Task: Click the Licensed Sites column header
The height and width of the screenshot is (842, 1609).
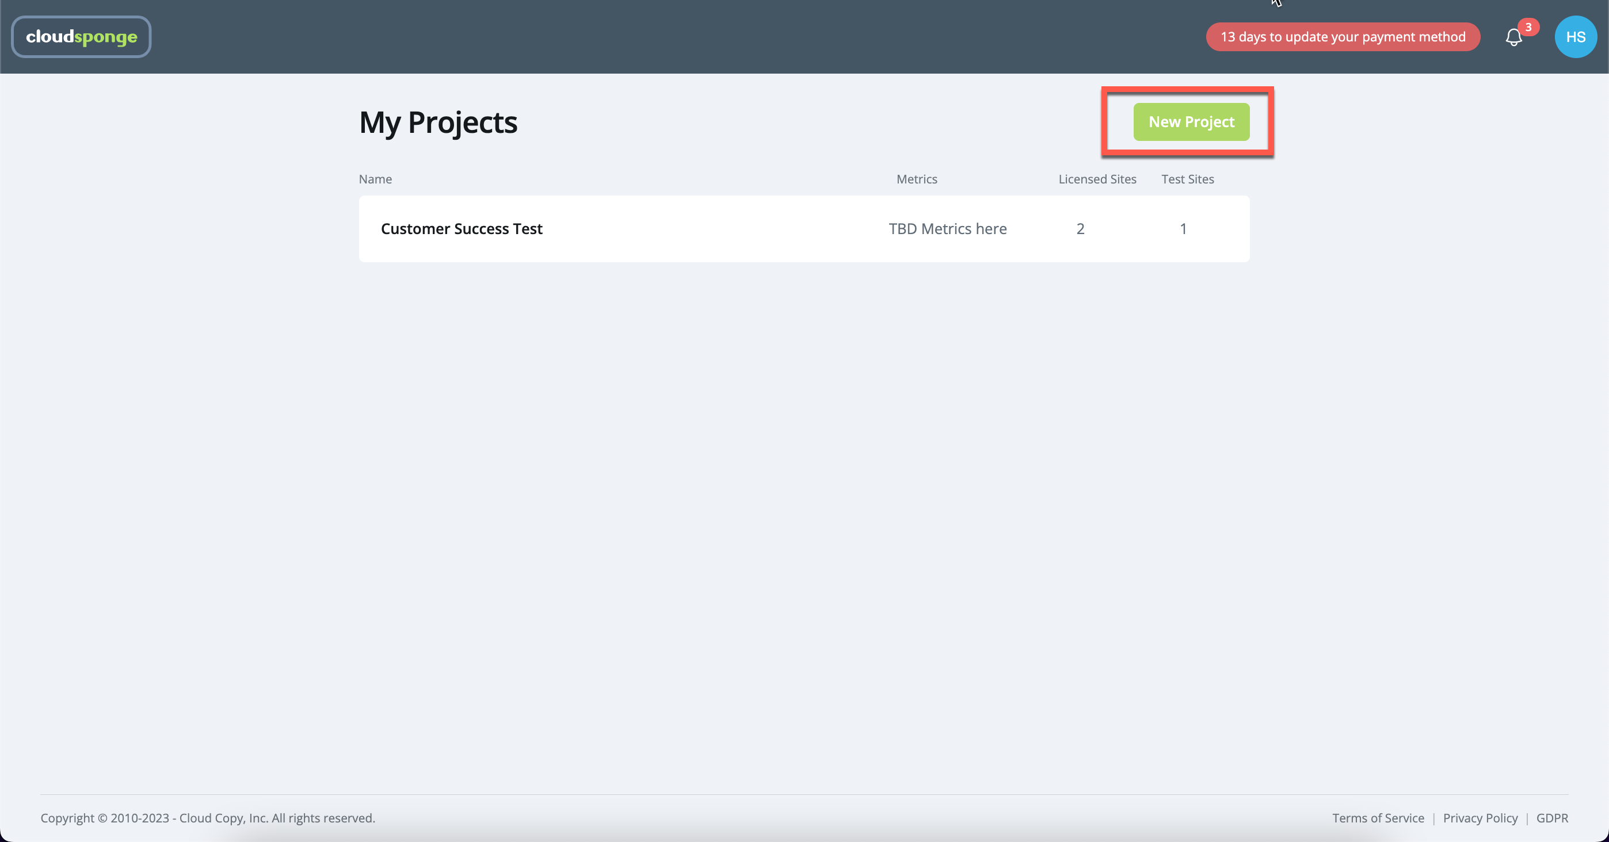Action: click(1097, 179)
